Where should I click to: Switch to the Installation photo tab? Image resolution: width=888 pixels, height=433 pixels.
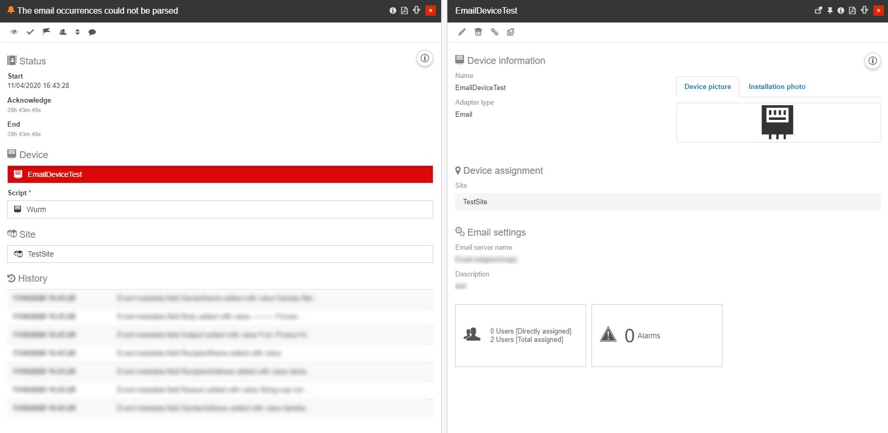[x=777, y=87]
